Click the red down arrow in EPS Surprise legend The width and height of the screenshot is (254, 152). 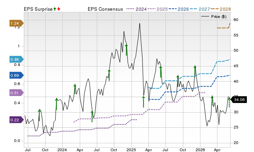(59, 9)
